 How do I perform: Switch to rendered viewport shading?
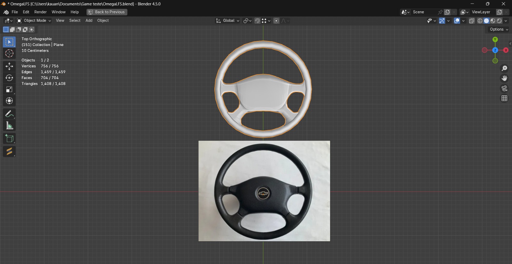pos(499,21)
